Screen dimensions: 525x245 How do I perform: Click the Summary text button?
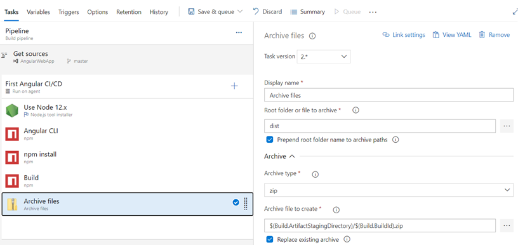(x=312, y=11)
